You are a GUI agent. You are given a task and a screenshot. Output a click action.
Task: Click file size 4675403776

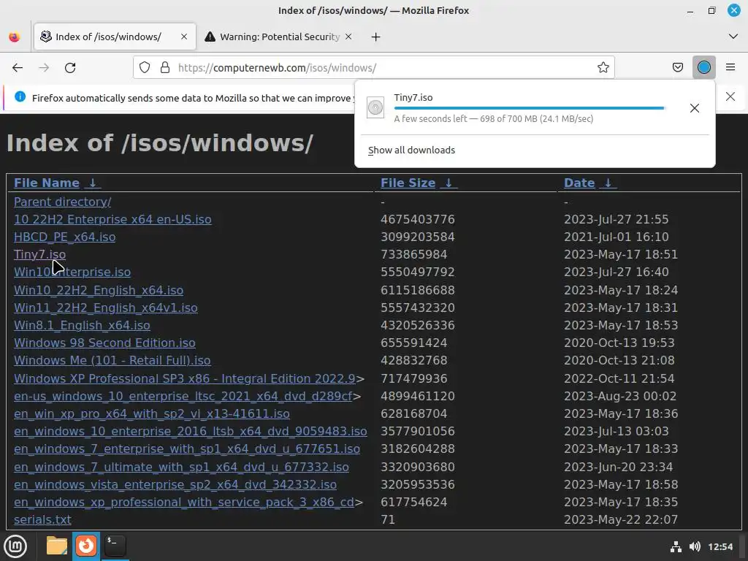(417, 219)
